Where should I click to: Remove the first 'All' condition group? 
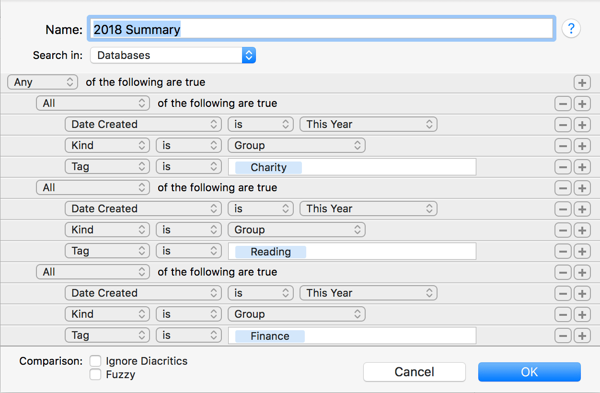[563, 104]
